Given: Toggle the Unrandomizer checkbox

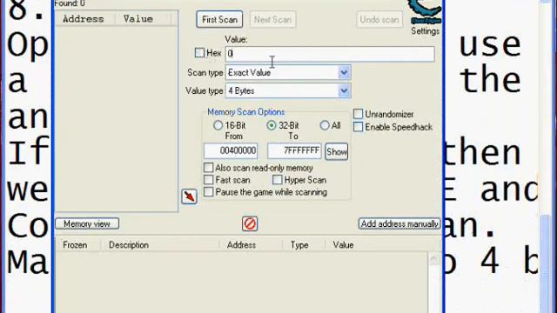Looking at the screenshot, I should click(358, 114).
